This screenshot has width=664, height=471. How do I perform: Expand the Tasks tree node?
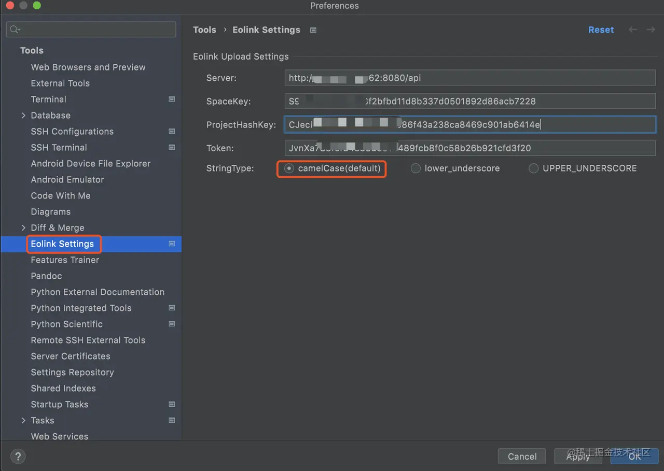(23, 420)
